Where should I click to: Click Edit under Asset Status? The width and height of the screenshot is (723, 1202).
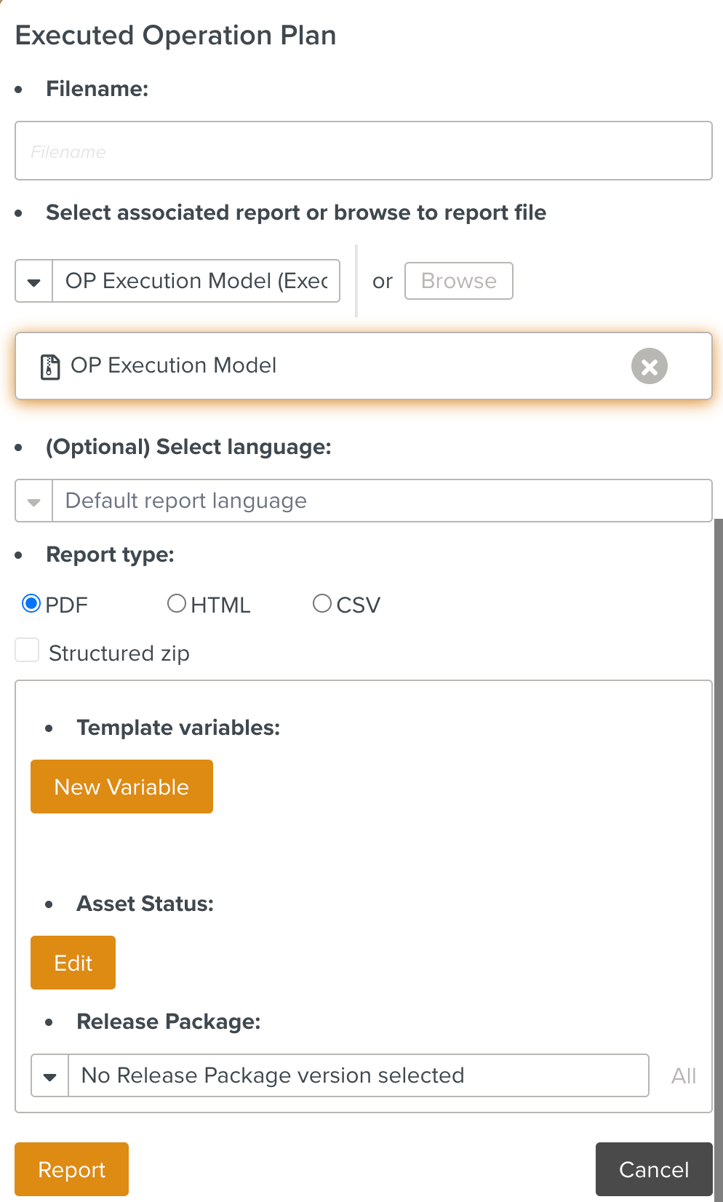73,963
